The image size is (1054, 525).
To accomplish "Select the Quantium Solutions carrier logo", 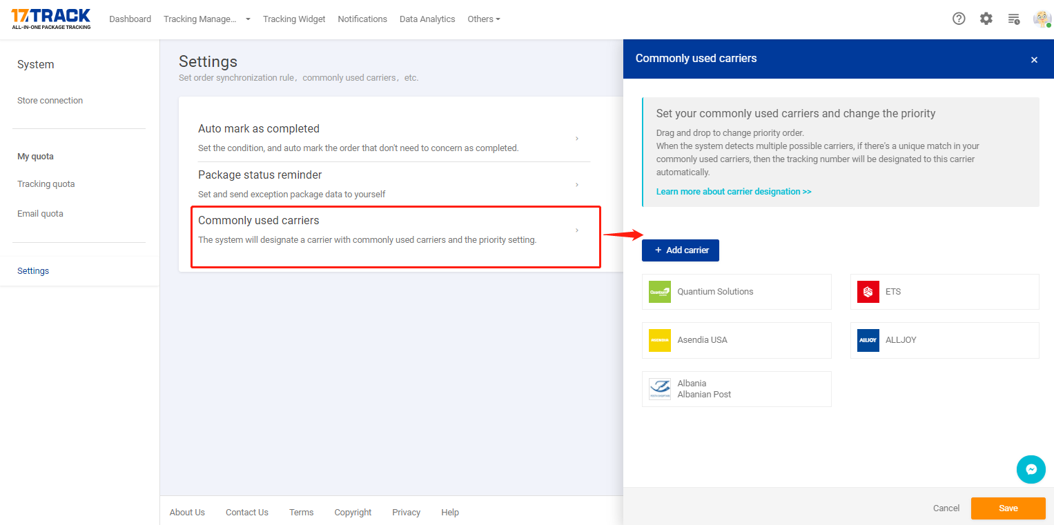I will 659,291.
